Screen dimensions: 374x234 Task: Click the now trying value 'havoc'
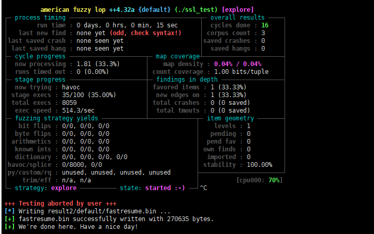[x=71, y=87]
